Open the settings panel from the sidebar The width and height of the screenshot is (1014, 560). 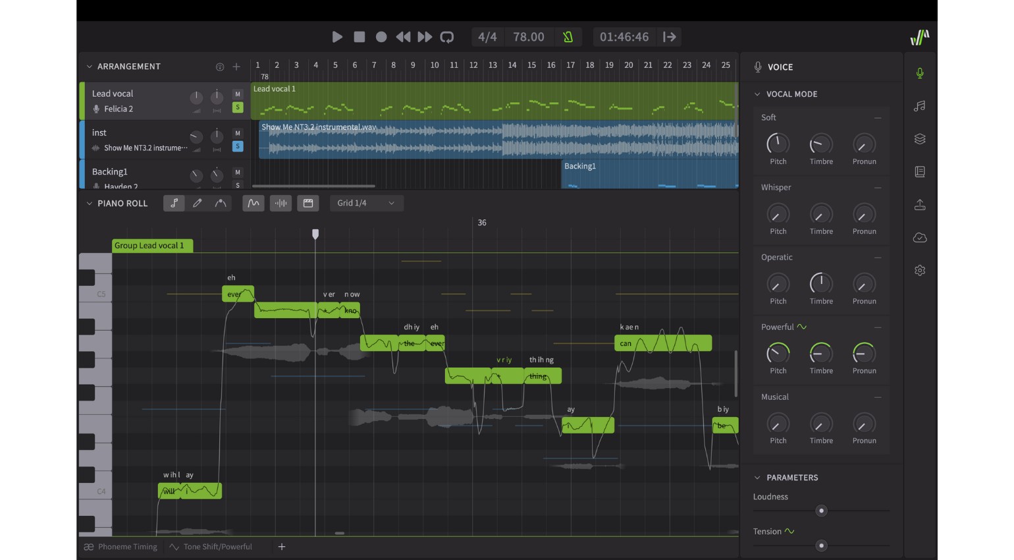(920, 270)
